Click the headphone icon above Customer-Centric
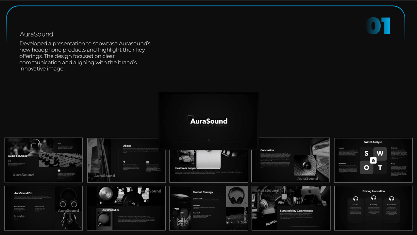 tap(392, 199)
